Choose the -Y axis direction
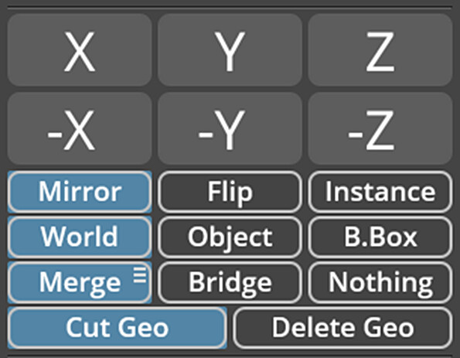 tap(230, 128)
